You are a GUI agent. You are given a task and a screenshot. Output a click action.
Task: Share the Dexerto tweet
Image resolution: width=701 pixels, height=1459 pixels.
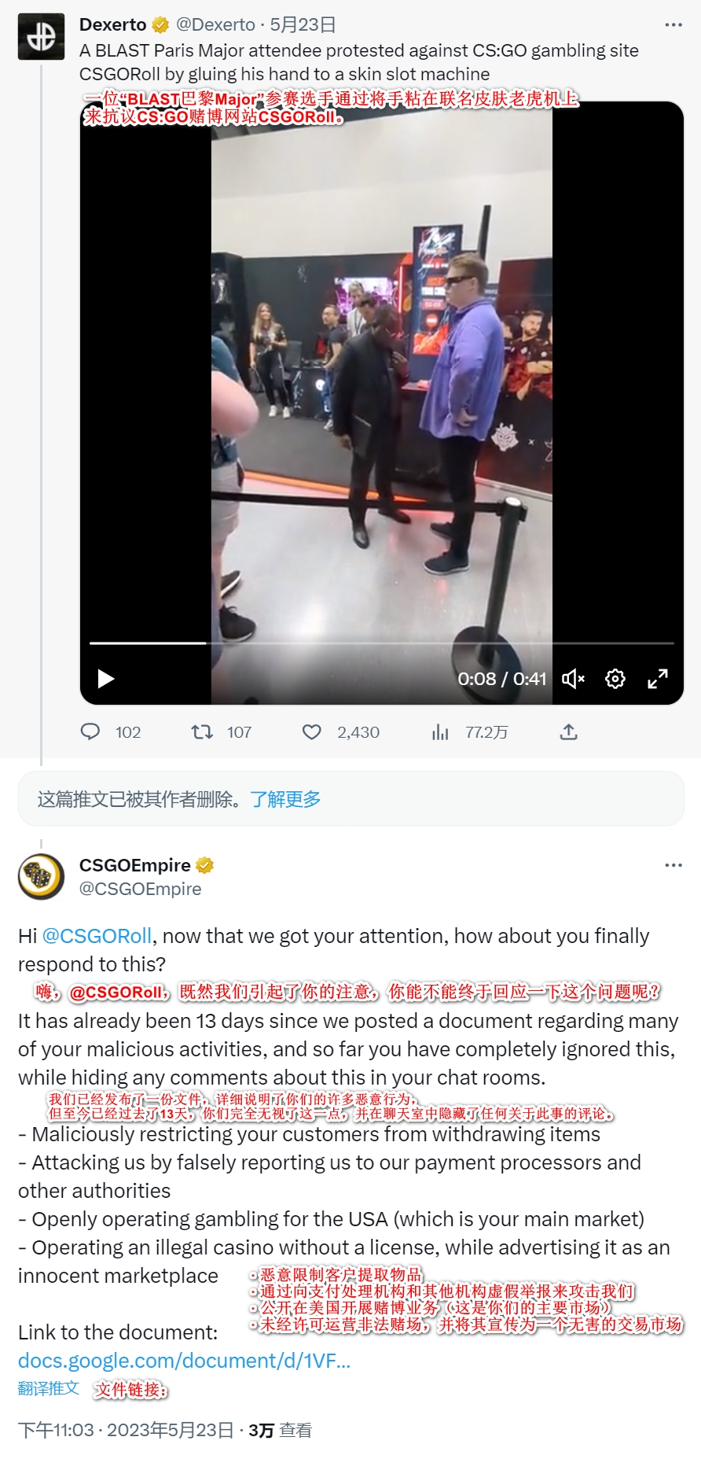(569, 732)
